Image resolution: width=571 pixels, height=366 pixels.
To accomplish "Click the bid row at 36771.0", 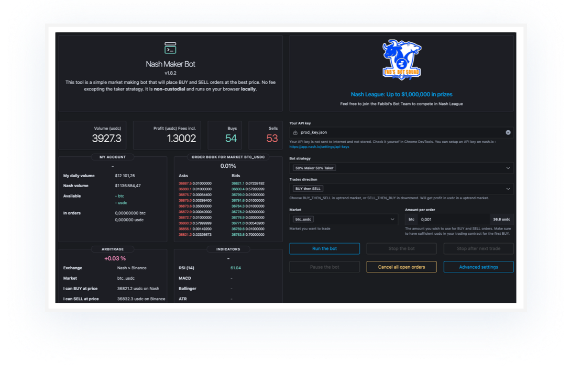I will 248,223.
